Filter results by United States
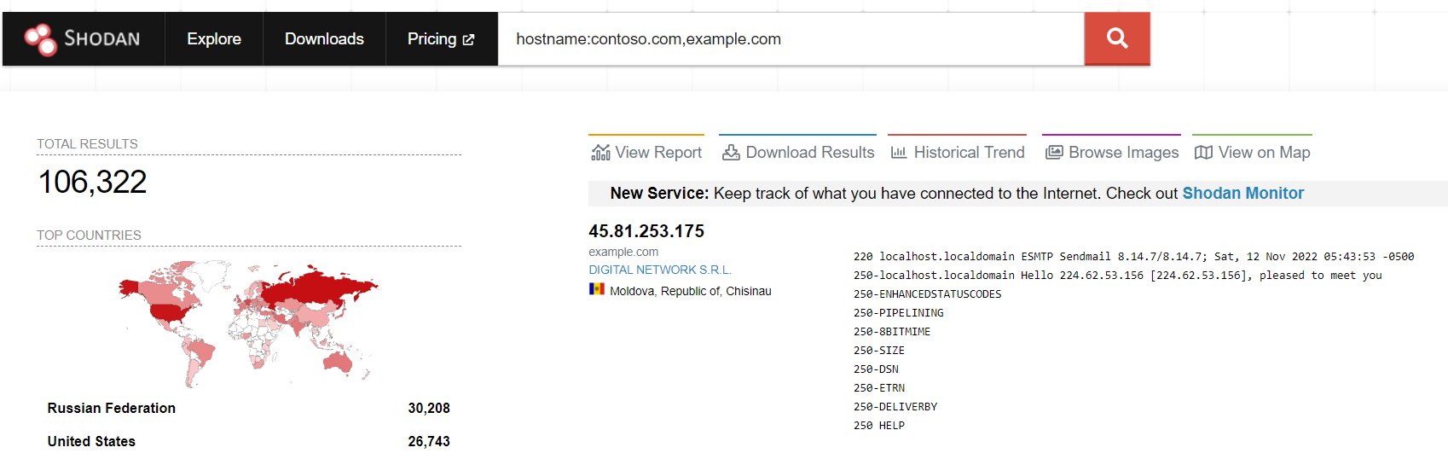This screenshot has width=1448, height=459. (x=91, y=442)
